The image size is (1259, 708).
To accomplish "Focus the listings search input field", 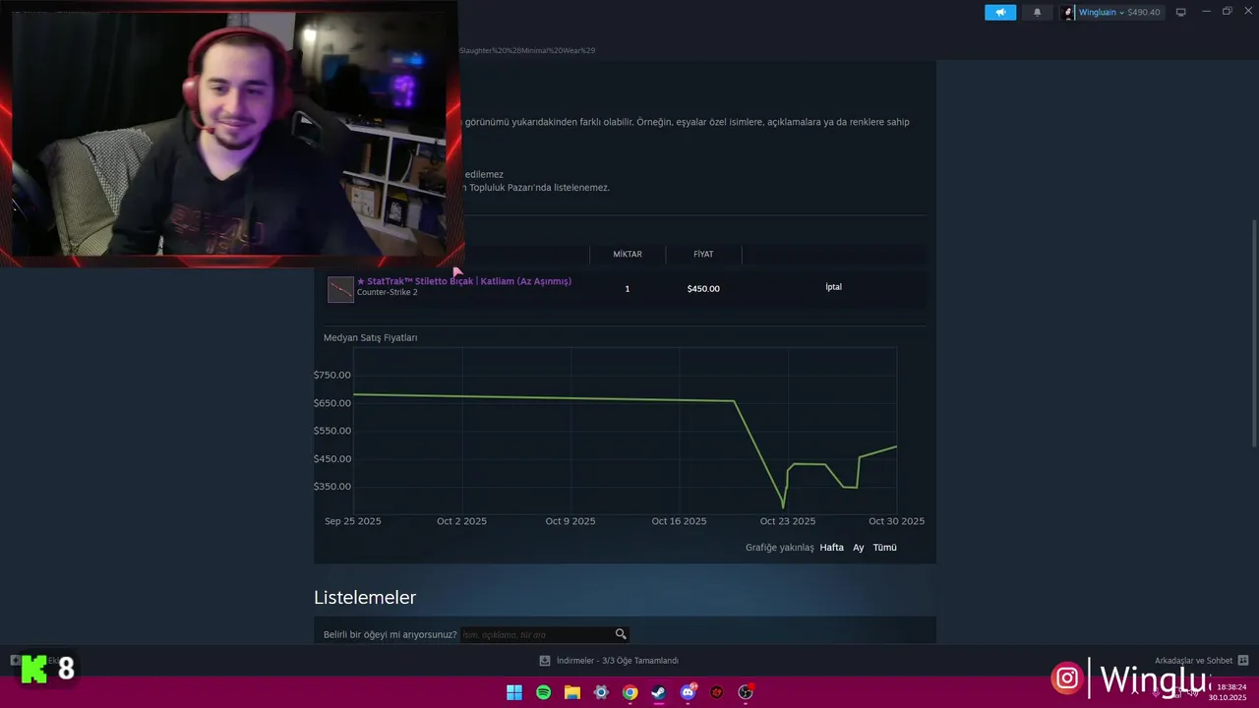I will [x=536, y=634].
